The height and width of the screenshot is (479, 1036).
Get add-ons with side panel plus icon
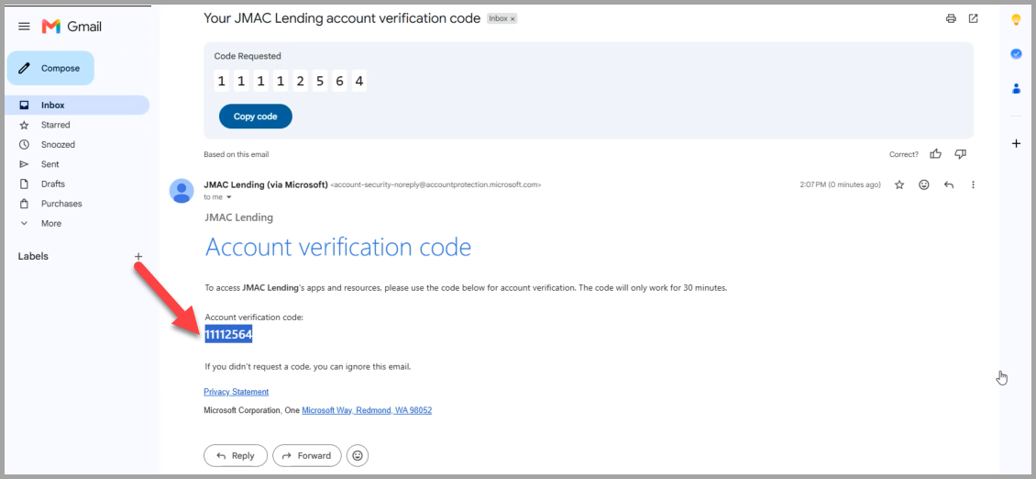tap(1016, 143)
